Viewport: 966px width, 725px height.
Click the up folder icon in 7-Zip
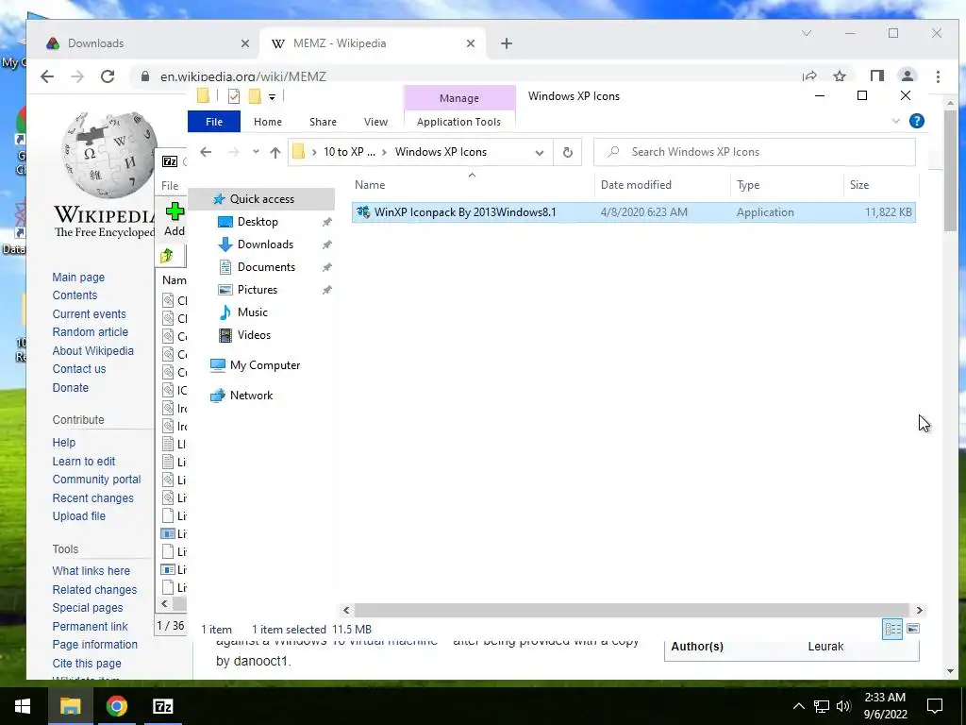166,256
